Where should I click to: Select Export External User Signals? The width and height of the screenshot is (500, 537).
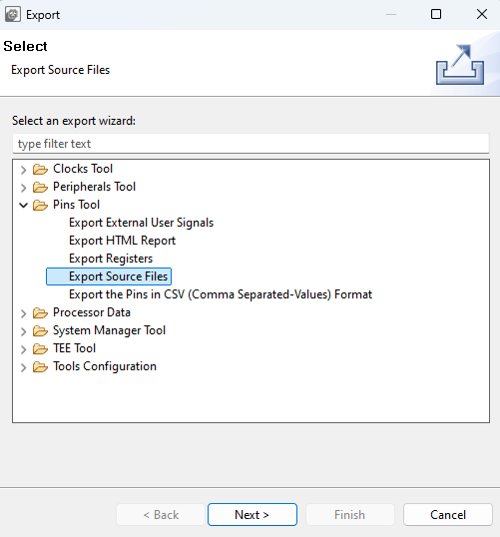click(x=141, y=223)
